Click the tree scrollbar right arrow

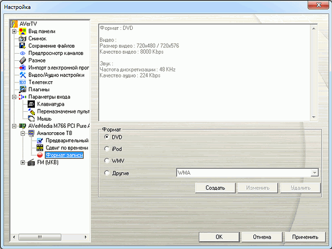coord(86,237)
